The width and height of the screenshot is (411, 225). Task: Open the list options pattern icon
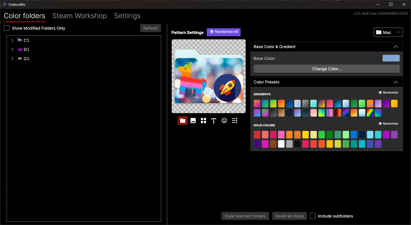pos(234,121)
